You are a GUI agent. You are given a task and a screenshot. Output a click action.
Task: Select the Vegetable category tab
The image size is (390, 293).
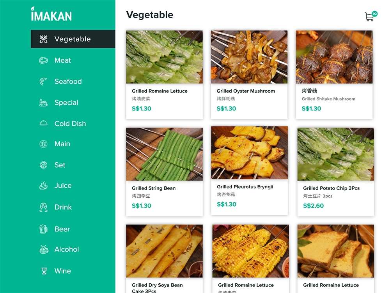73,39
